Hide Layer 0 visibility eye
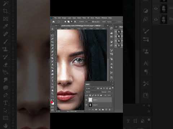 [86, 105]
